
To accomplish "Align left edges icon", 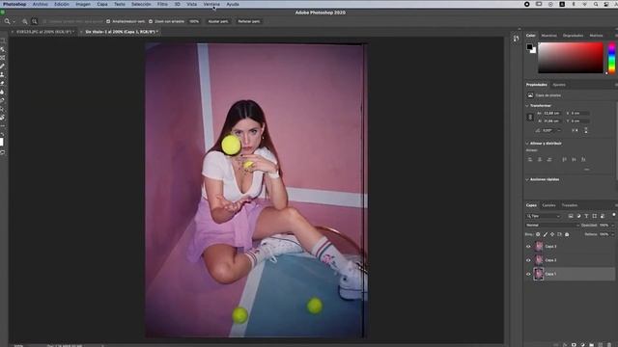I will [x=530, y=159].
